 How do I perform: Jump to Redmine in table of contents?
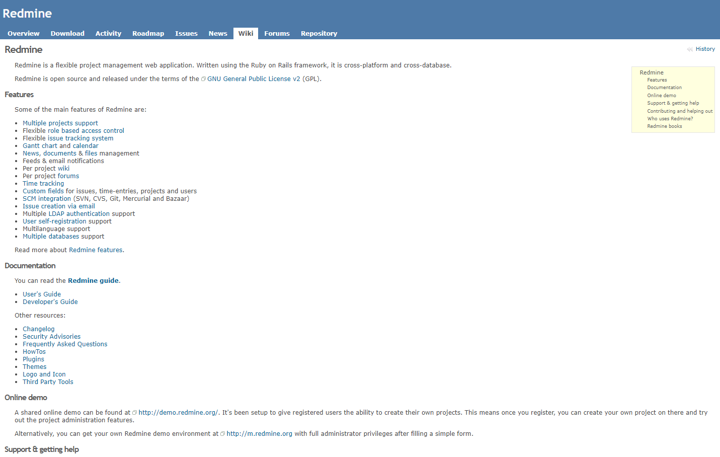click(x=652, y=72)
